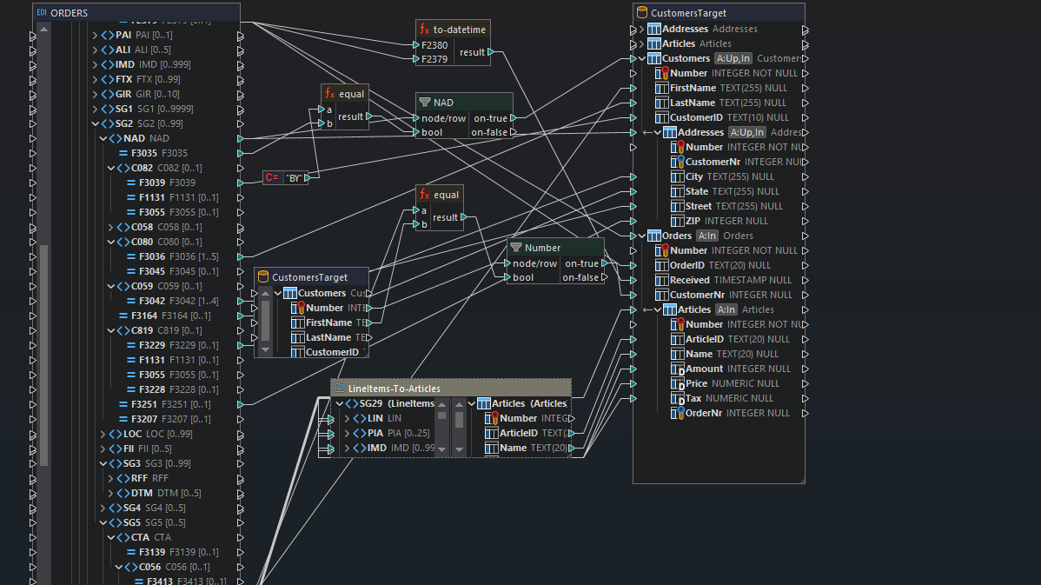This screenshot has width=1041, height=585.
Task: Expand the LOC node in the ORDERS tree
Action: click(103, 433)
